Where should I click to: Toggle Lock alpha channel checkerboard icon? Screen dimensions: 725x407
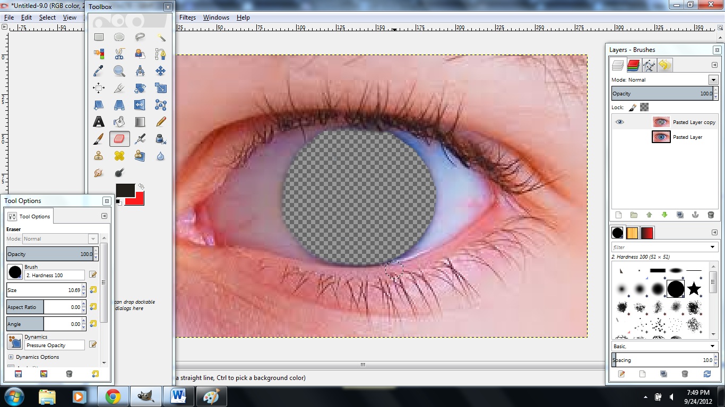point(644,107)
